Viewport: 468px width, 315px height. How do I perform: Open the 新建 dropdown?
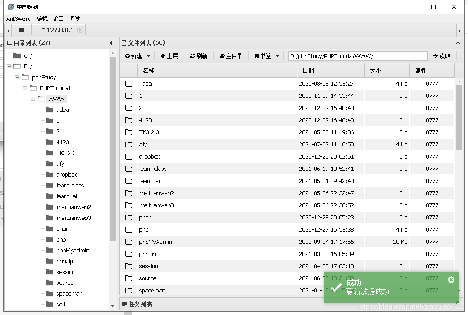pos(137,56)
